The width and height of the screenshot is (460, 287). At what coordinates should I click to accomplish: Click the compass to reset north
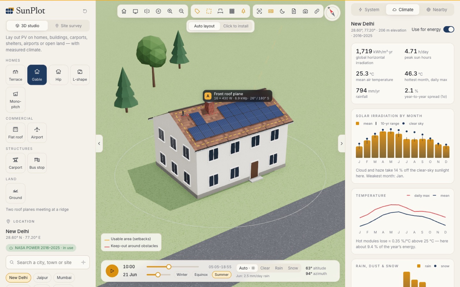click(x=332, y=13)
